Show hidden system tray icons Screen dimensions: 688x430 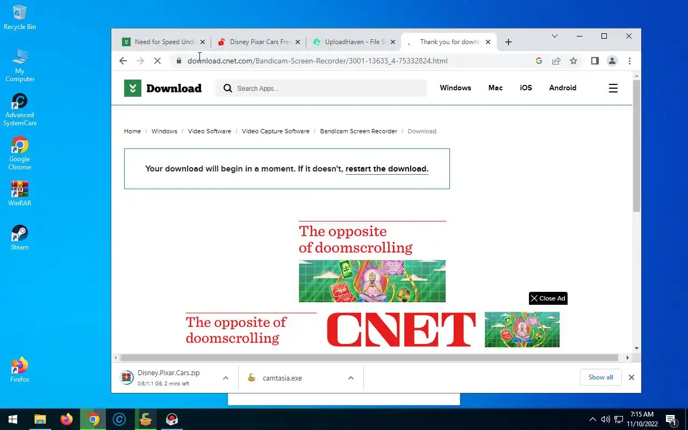click(593, 419)
